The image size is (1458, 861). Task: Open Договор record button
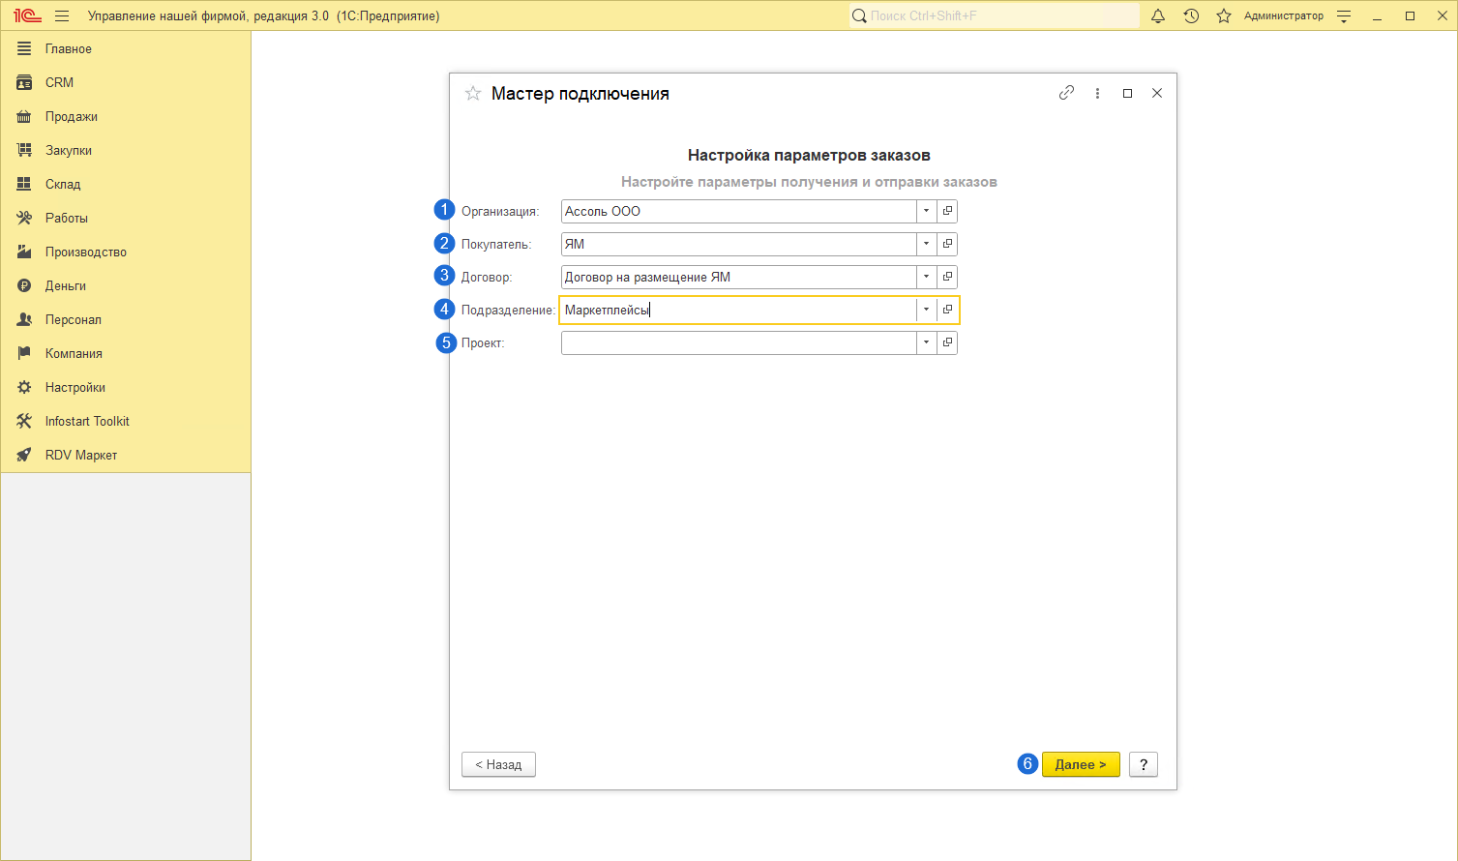click(947, 277)
